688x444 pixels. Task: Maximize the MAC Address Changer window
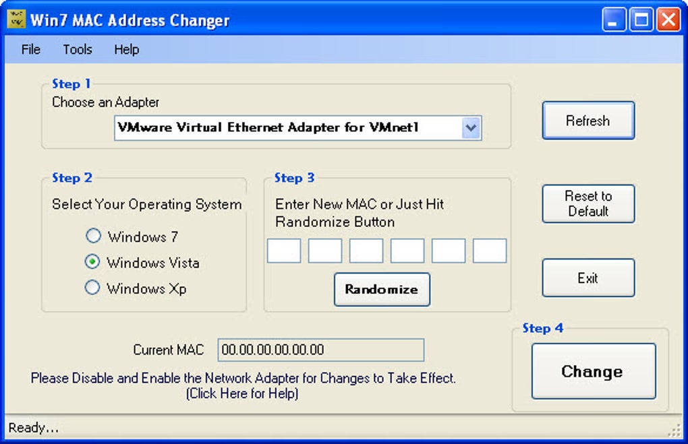(641, 20)
